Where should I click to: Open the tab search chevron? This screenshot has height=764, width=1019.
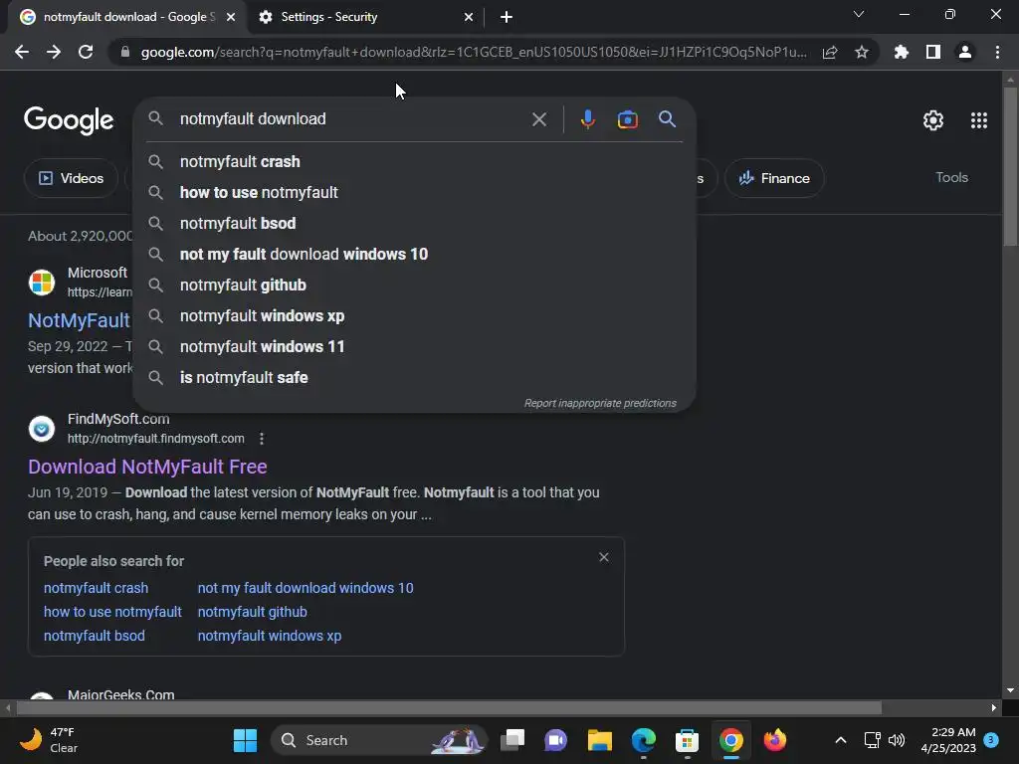[859, 14]
